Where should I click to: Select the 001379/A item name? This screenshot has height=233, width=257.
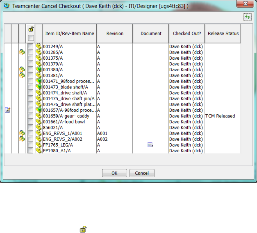pyautogui.click(x=53, y=64)
